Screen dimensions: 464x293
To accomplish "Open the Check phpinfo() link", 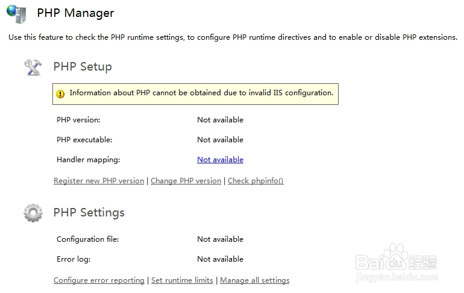I will 256,181.
